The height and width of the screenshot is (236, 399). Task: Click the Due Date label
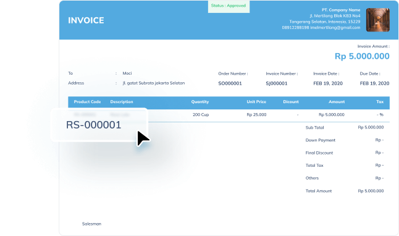point(370,74)
